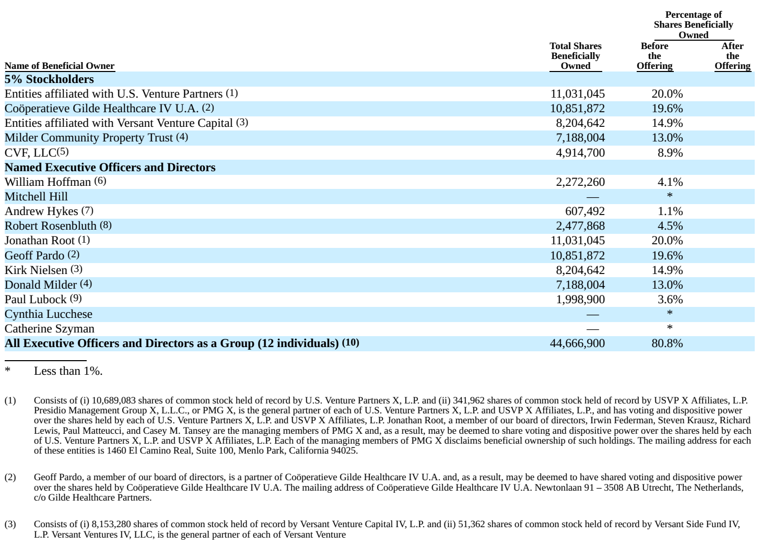Click the "5% Stockholders" section heading
Screen dimensions: 761x547
(49, 79)
